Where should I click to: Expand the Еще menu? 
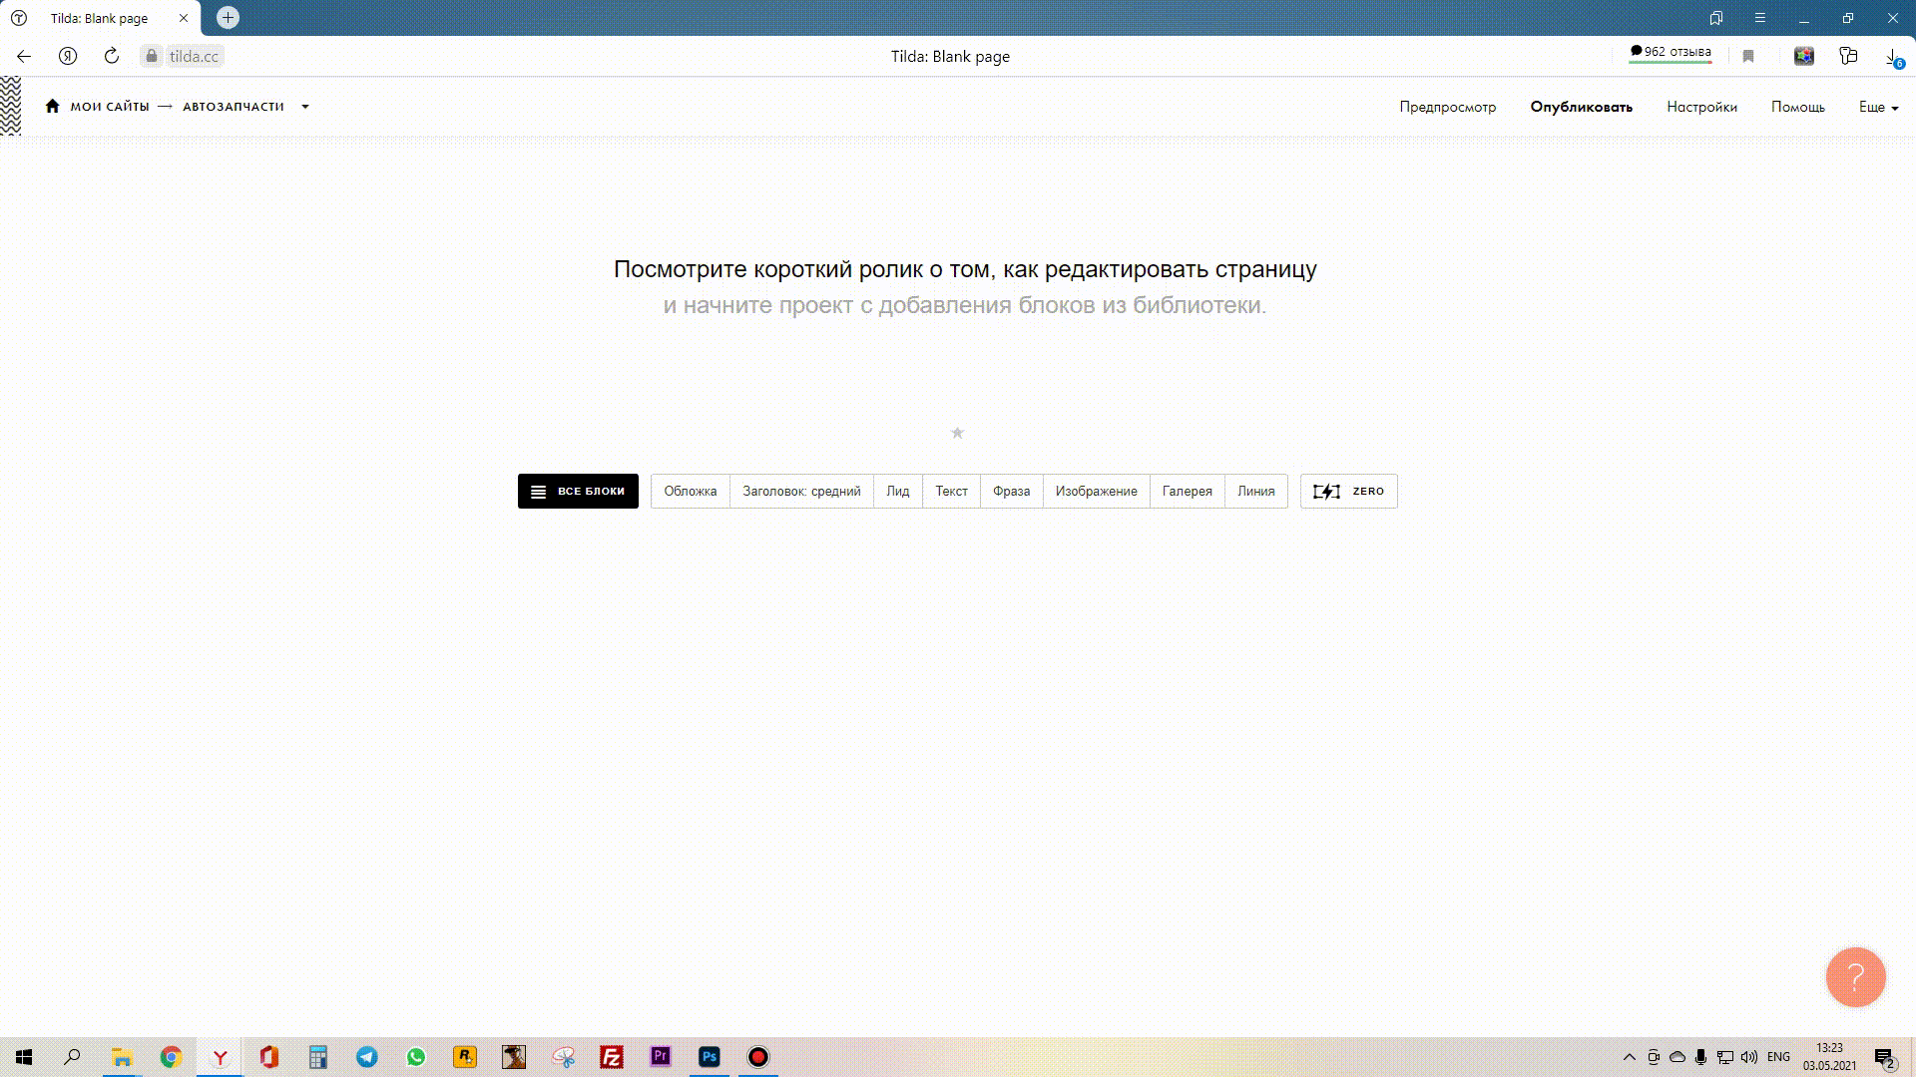coord(1878,107)
